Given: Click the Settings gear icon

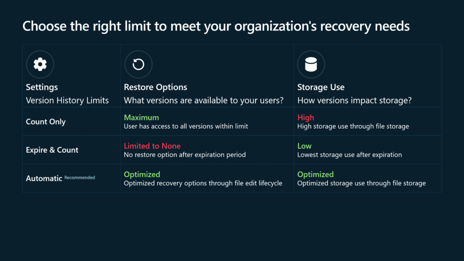Looking at the screenshot, I should [40, 64].
